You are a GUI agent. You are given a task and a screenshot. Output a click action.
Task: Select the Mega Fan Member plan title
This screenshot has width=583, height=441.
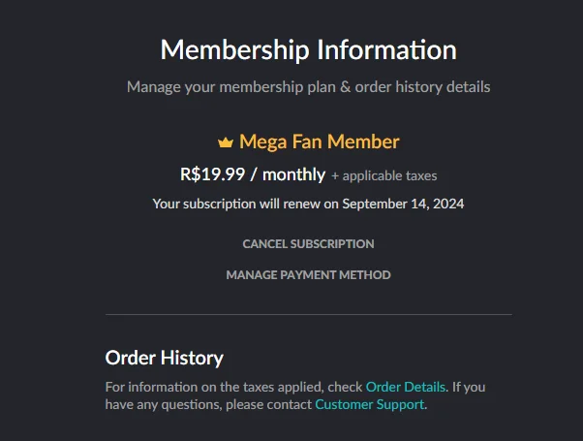coord(319,142)
